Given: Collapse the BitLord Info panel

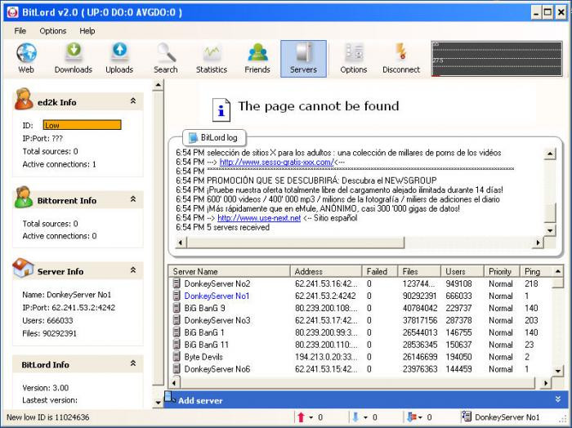Looking at the screenshot, I should pyautogui.click(x=133, y=363).
